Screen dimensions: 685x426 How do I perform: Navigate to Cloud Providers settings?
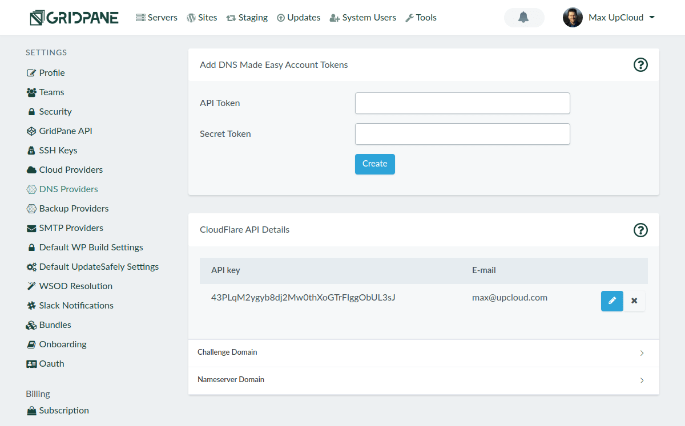71,170
